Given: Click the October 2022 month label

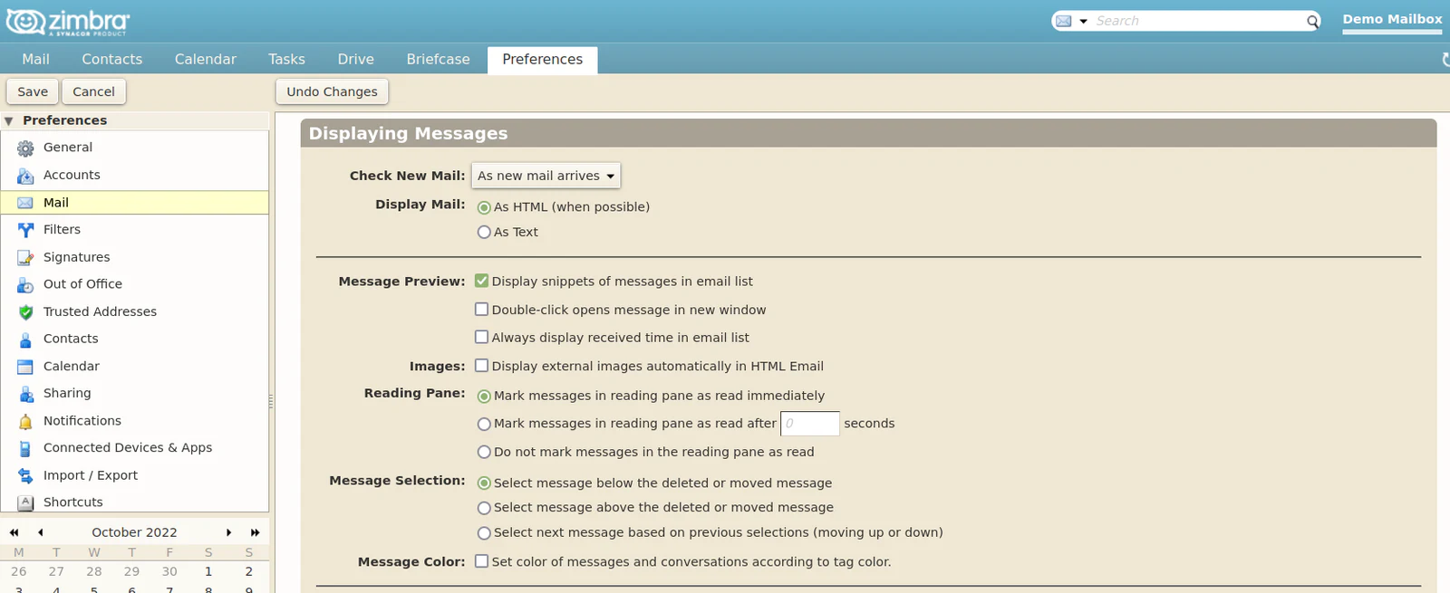Looking at the screenshot, I should click(134, 532).
